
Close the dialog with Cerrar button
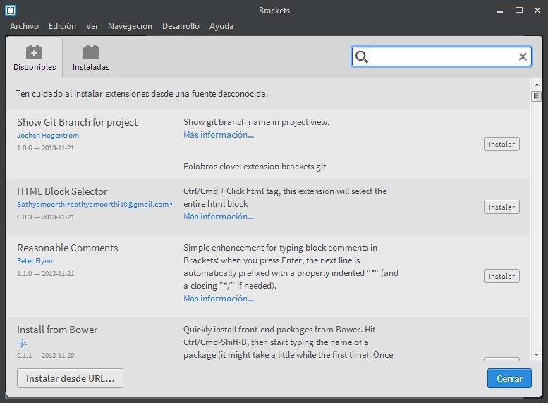[x=509, y=378]
